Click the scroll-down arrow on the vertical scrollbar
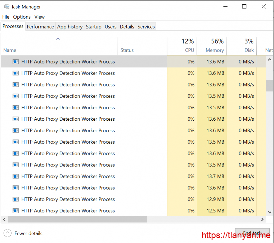 tap(269, 212)
